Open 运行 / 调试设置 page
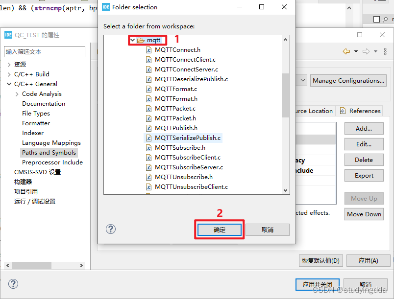This screenshot has height=299, width=394. pos(35,202)
